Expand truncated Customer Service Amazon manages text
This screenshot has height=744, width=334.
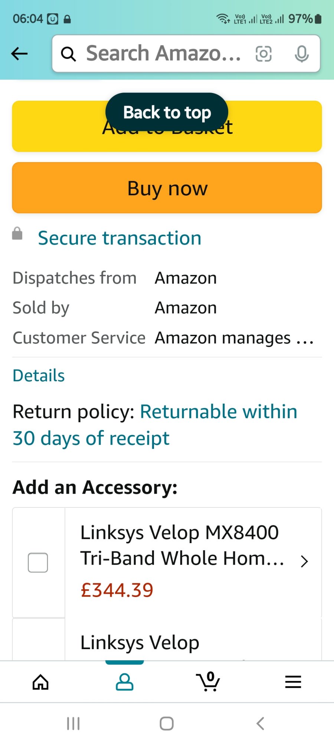(234, 338)
